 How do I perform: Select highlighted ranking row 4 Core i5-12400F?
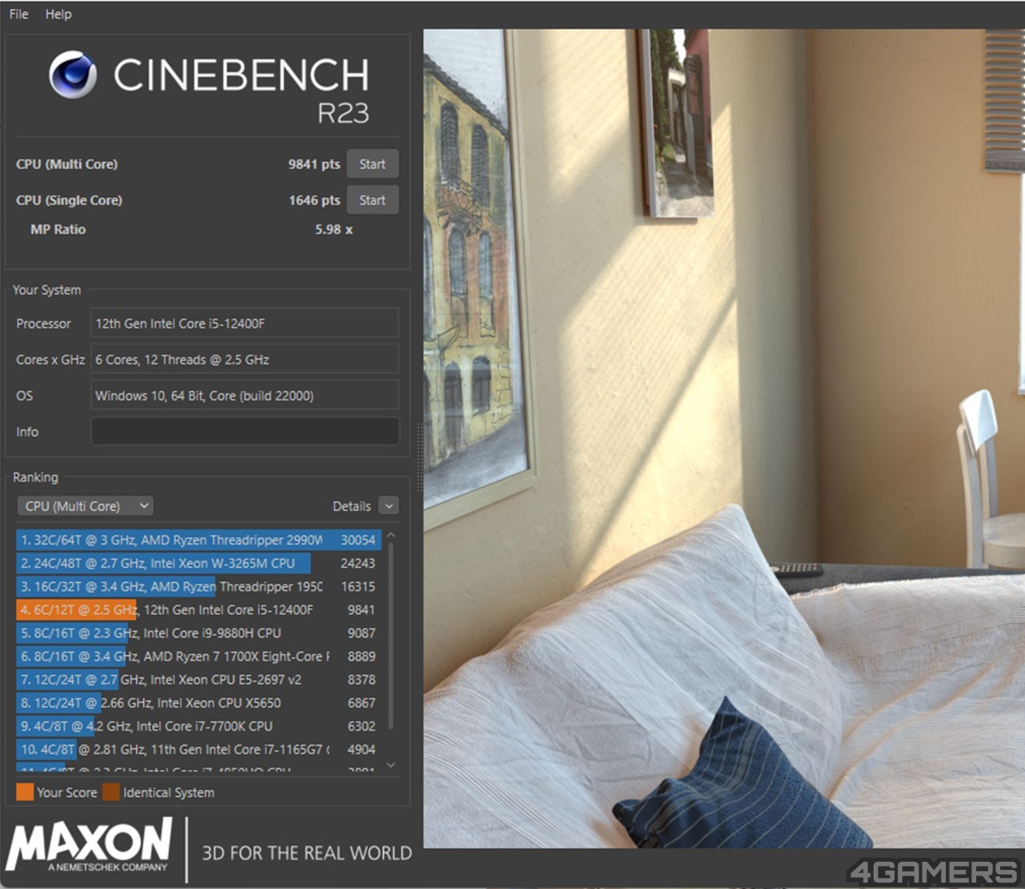197,609
